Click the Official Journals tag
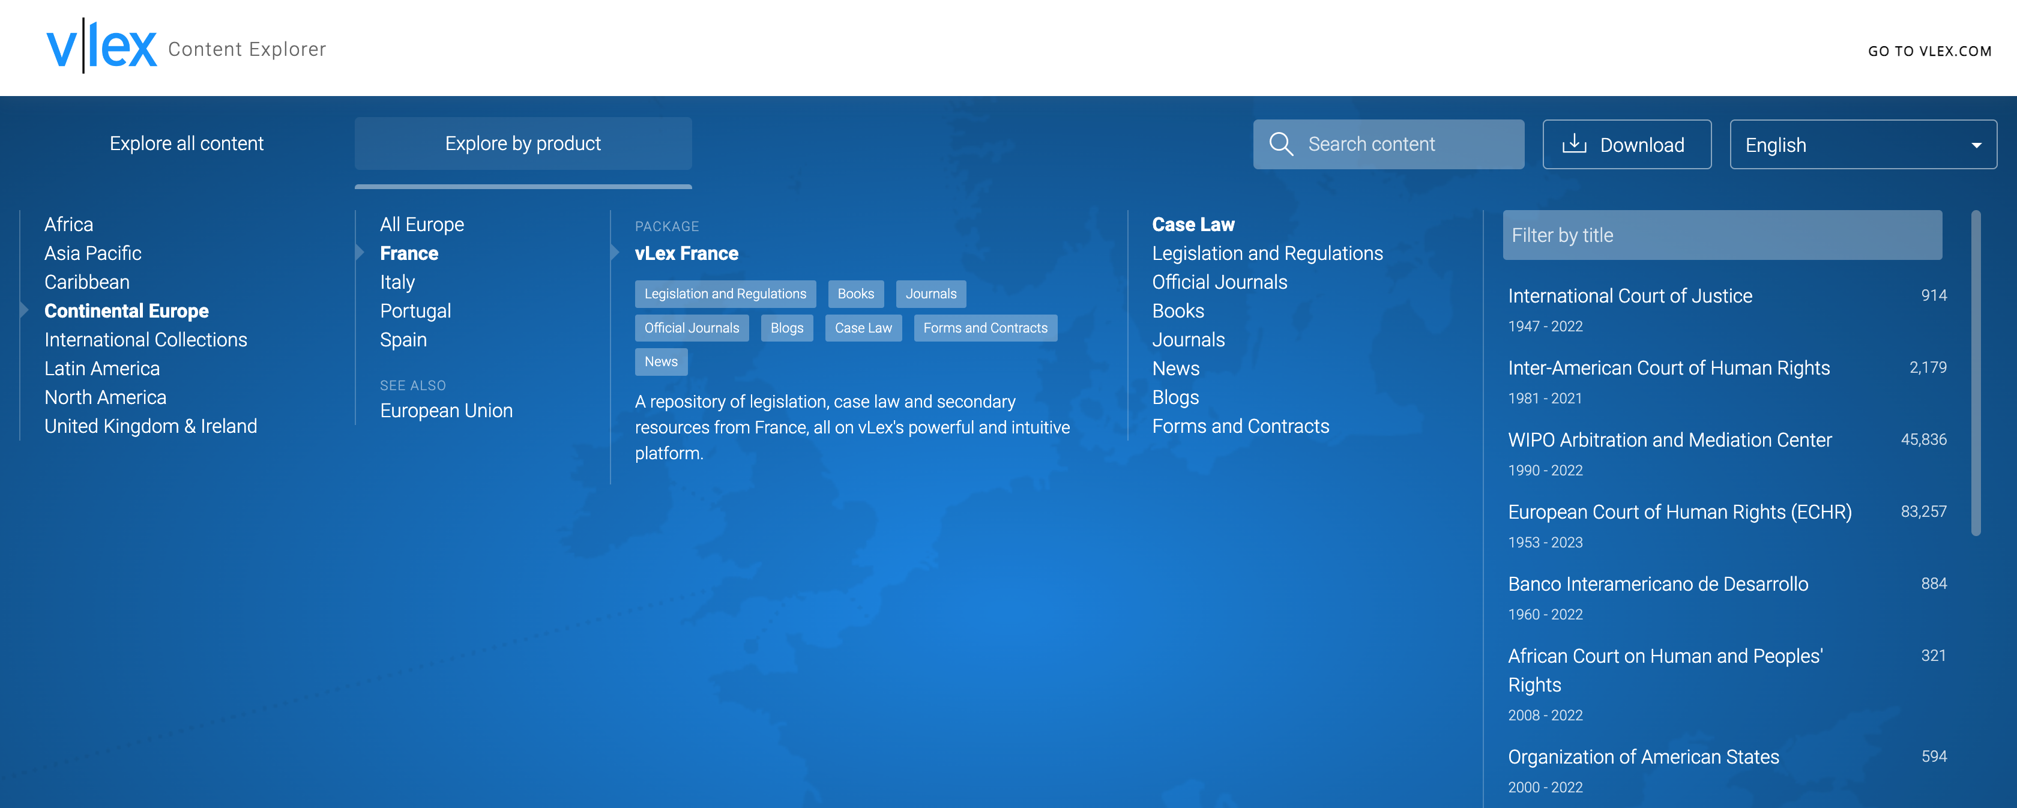Screen dimensions: 2017x808 tap(692, 328)
